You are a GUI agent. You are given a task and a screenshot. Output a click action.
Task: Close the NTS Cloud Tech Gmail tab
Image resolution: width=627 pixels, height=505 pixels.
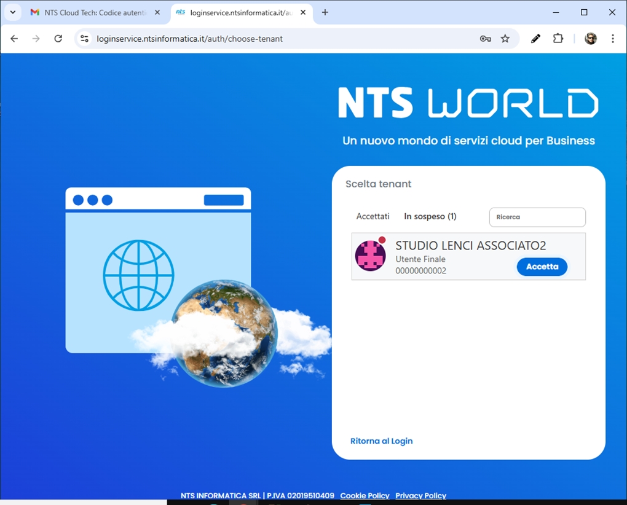click(157, 12)
